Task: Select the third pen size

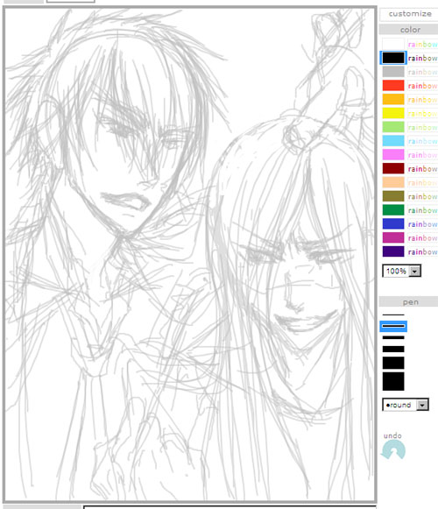Action: point(393,337)
